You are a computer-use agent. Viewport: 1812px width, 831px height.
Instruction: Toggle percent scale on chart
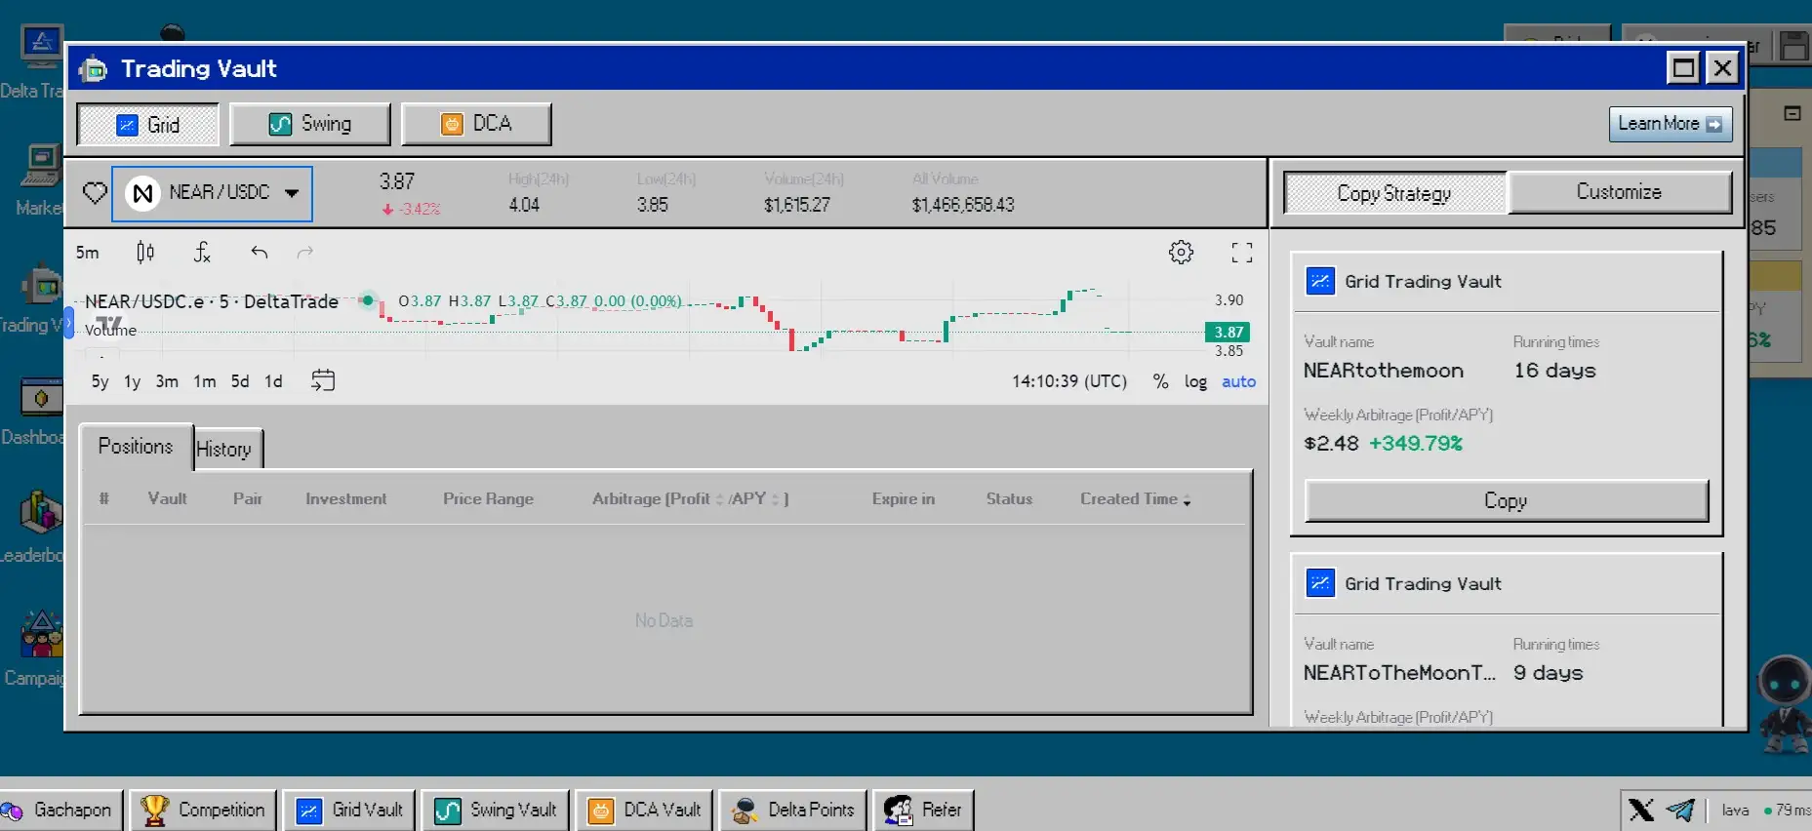(x=1160, y=381)
